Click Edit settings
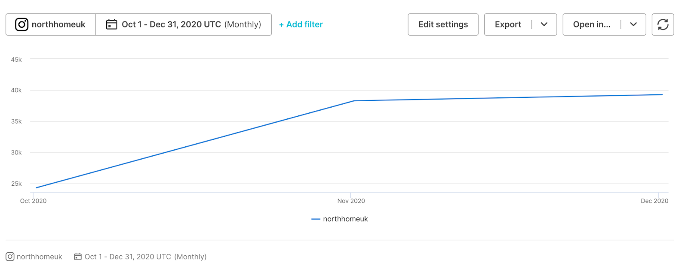The image size is (688, 266). pos(443,24)
